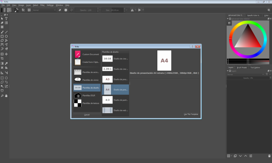Viewport: 272px width, 163px height.
Task: Select the Crop tool
Action: 2,59
